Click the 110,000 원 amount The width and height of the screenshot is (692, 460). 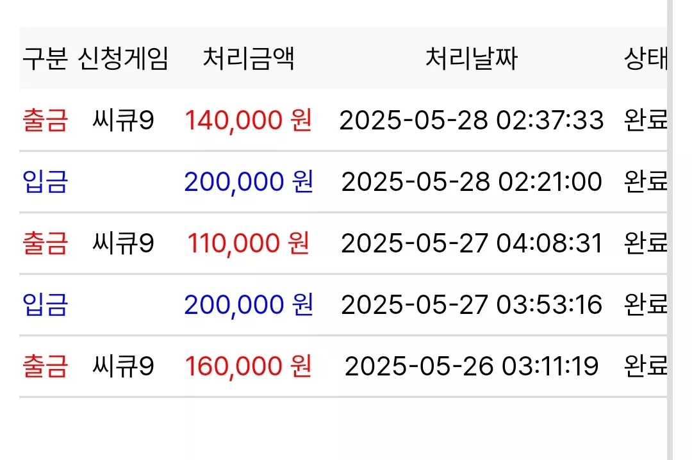coord(249,243)
